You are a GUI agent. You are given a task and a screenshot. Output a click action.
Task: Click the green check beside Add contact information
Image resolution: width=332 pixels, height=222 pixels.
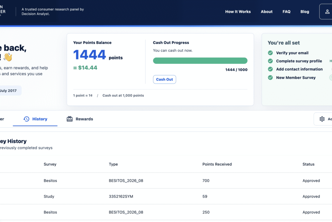(270, 69)
